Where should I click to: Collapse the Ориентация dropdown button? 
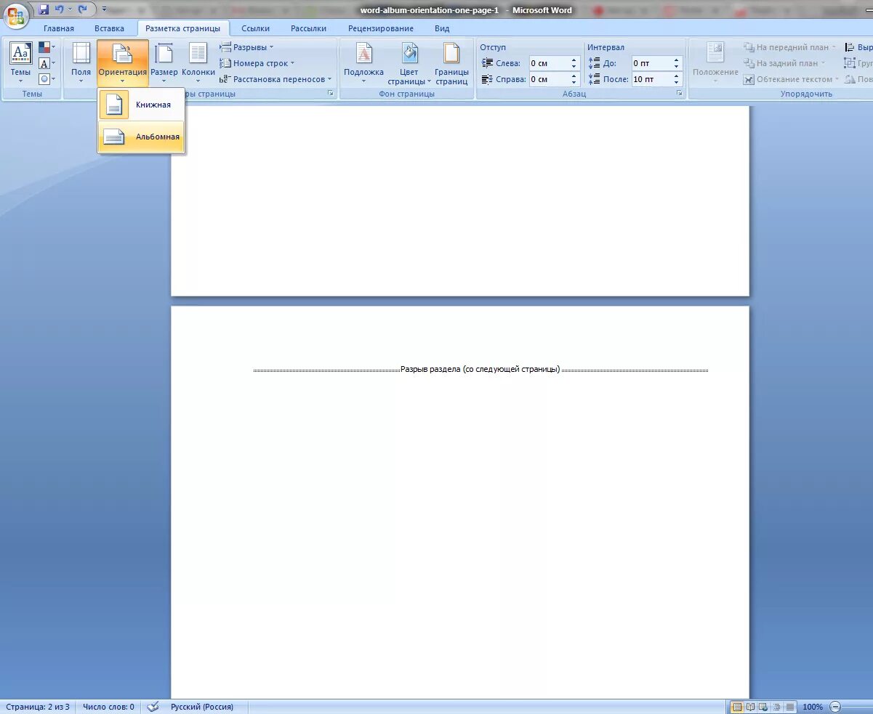pyautogui.click(x=123, y=62)
